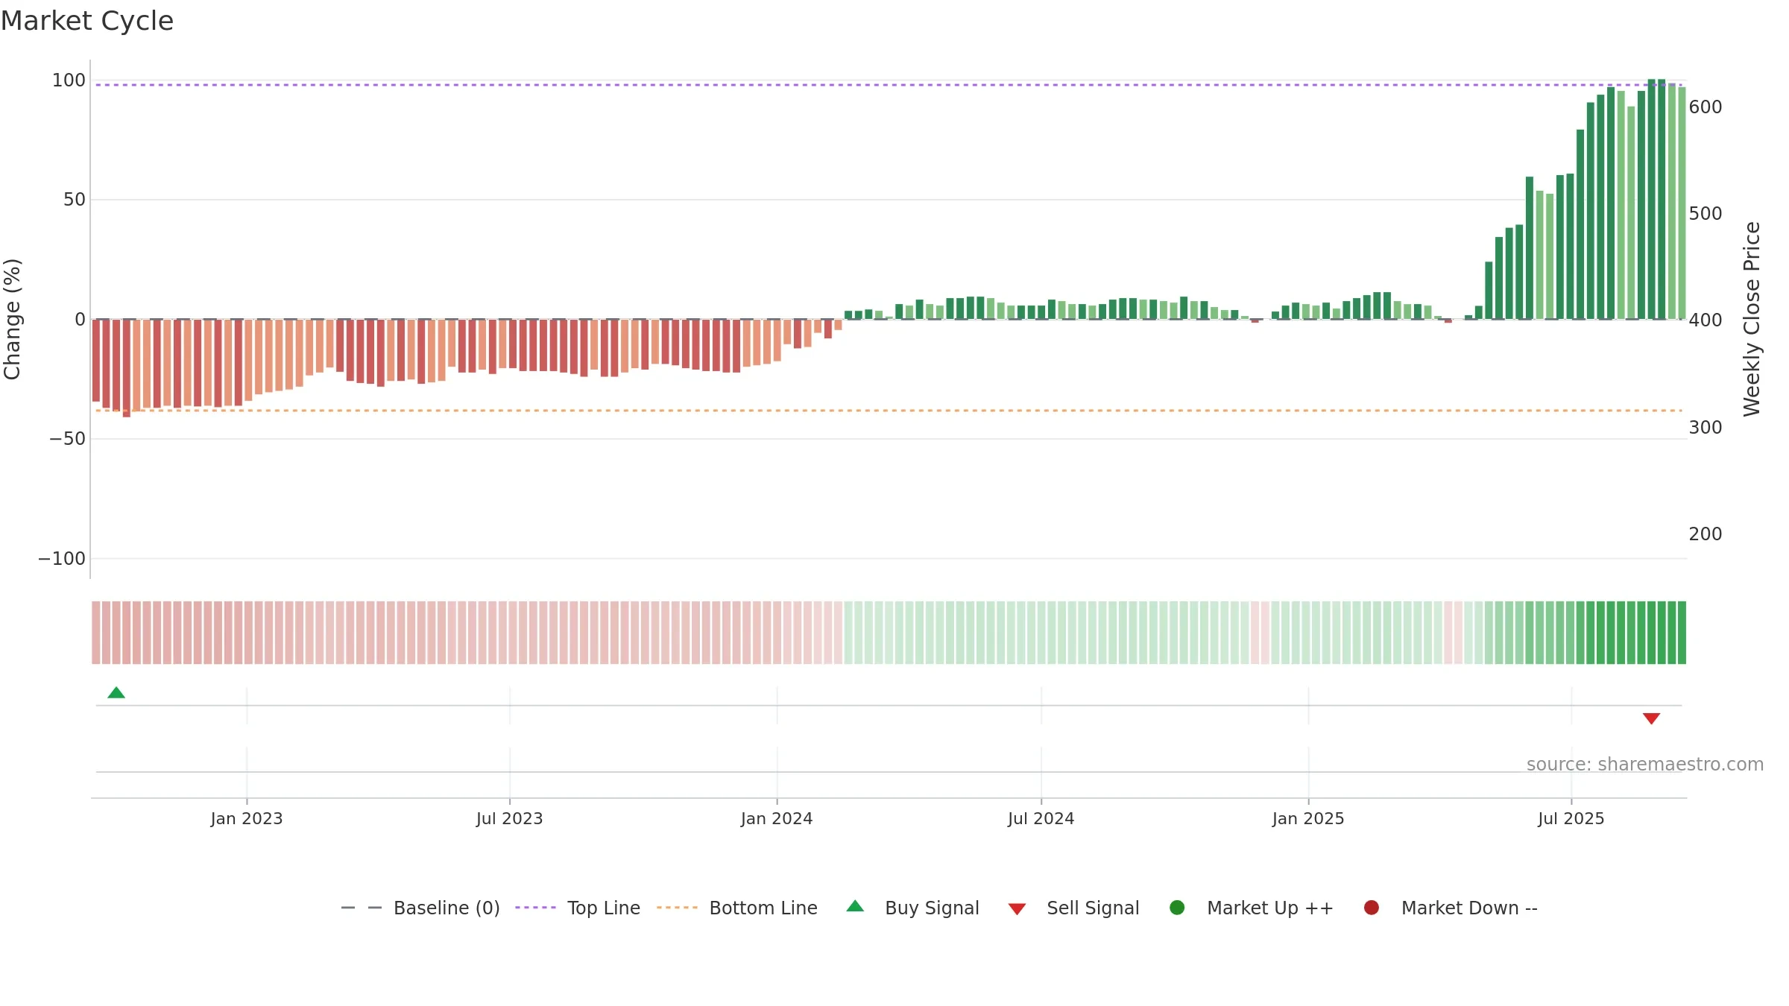Click the −50 tick on left axis
The width and height of the screenshot is (1789, 1006).
point(68,439)
